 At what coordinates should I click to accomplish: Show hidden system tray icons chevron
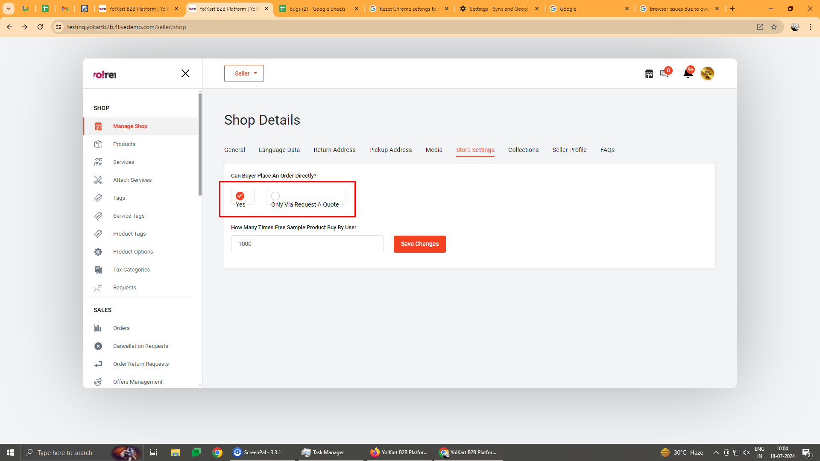(x=716, y=452)
